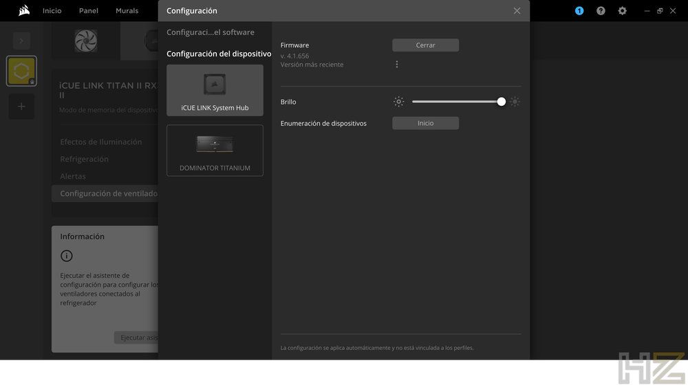This screenshot has width=688, height=387.
Task: Open Alertas section
Action: click(73, 176)
